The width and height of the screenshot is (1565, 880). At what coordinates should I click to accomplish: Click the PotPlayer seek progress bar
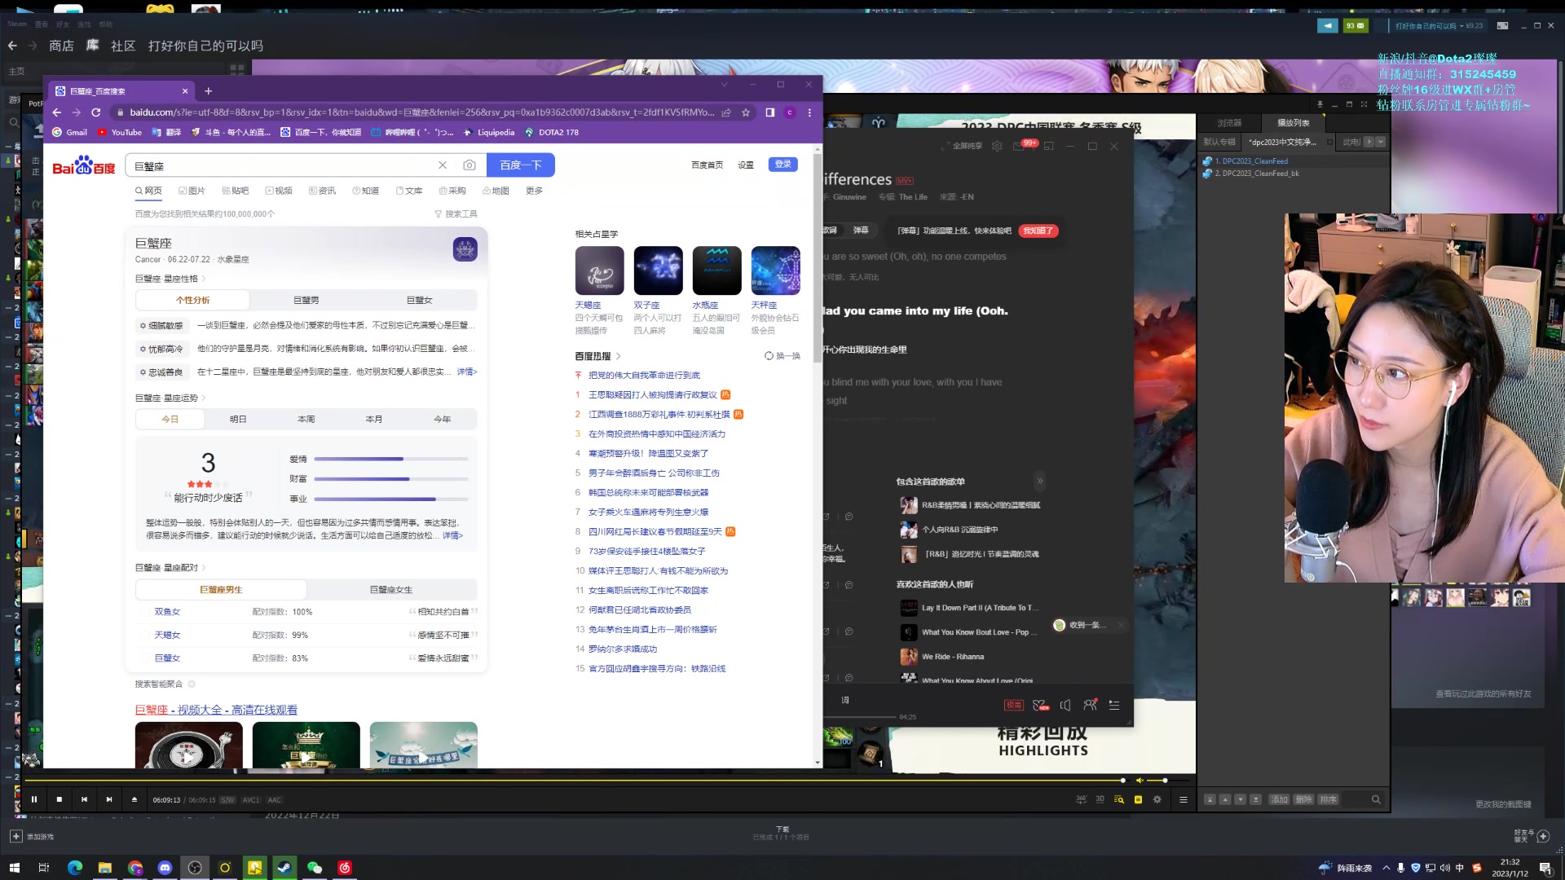click(x=575, y=781)
